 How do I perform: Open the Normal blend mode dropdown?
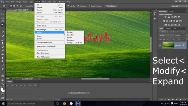pos(167,35)
